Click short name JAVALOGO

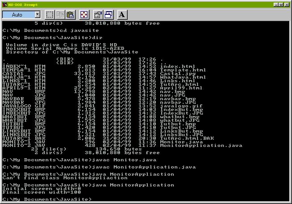pyautogui.click(x=17, y=106)
